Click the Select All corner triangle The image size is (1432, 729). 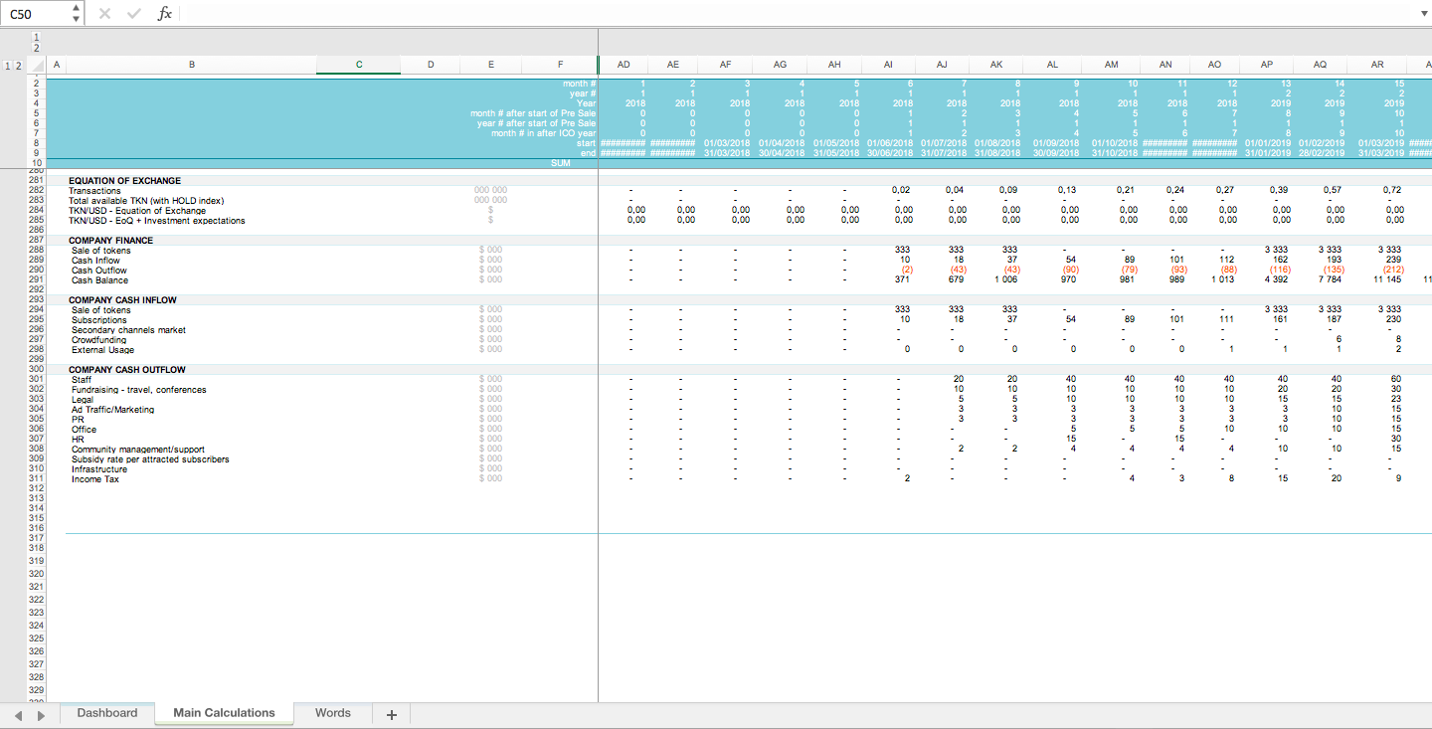point(37,66)
